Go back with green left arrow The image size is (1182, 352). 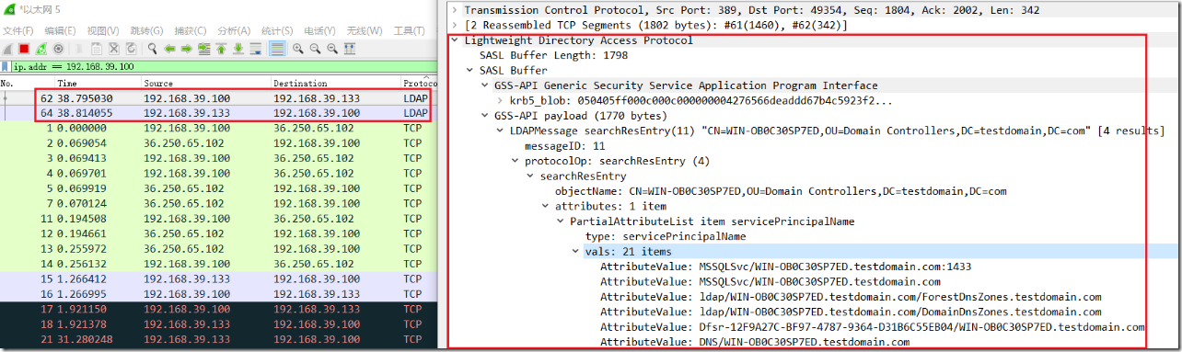169,49
